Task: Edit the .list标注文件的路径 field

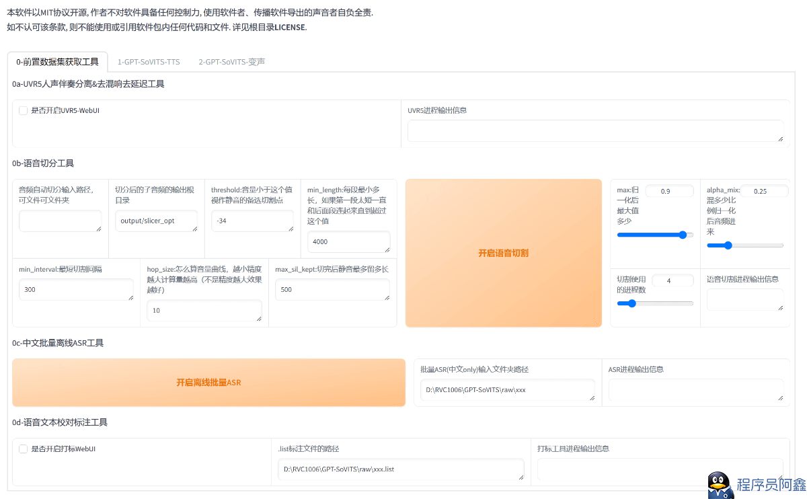Action: point(401,469)
